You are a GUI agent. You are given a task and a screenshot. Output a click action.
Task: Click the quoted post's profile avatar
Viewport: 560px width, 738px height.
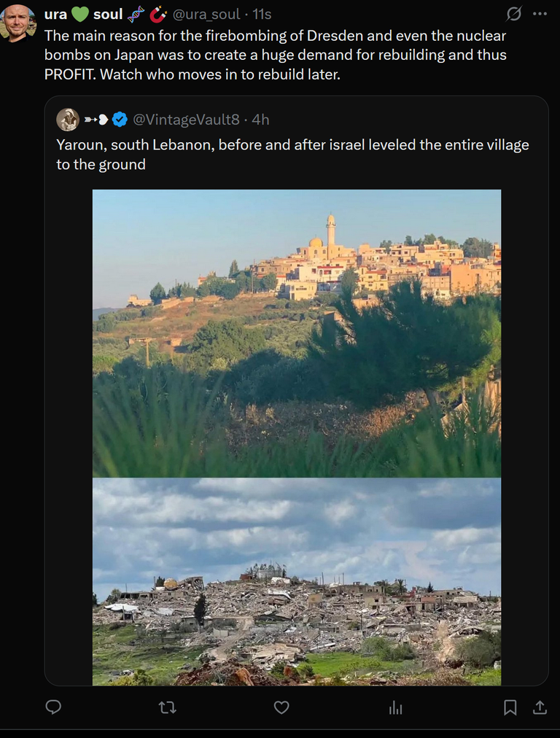(x=68, y=120)
